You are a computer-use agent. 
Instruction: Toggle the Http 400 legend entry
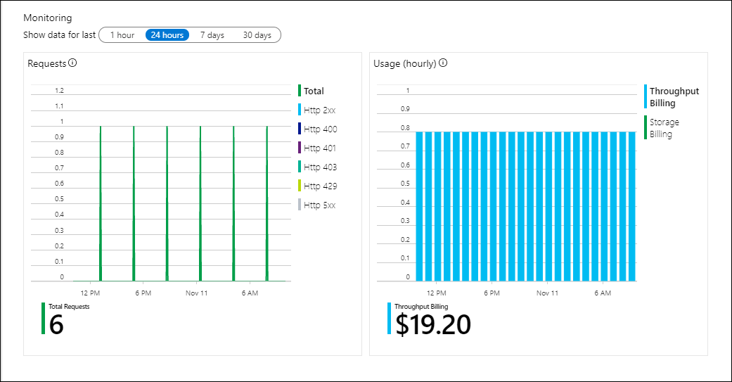317,129
